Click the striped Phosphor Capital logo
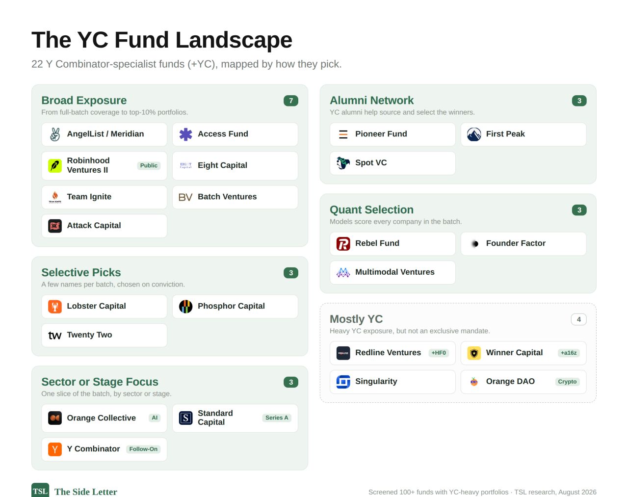628x497 pixels. [x=186, y=307]
